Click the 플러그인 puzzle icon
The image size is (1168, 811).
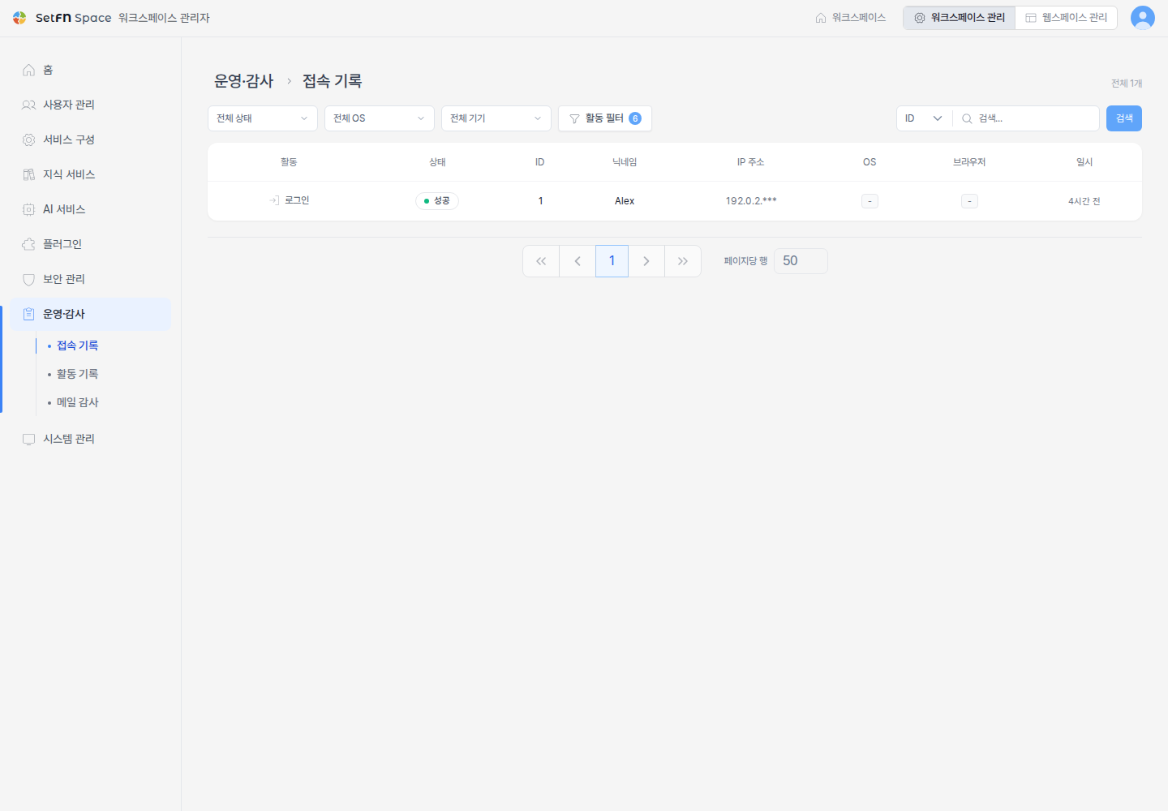click(x=28, y=244)
